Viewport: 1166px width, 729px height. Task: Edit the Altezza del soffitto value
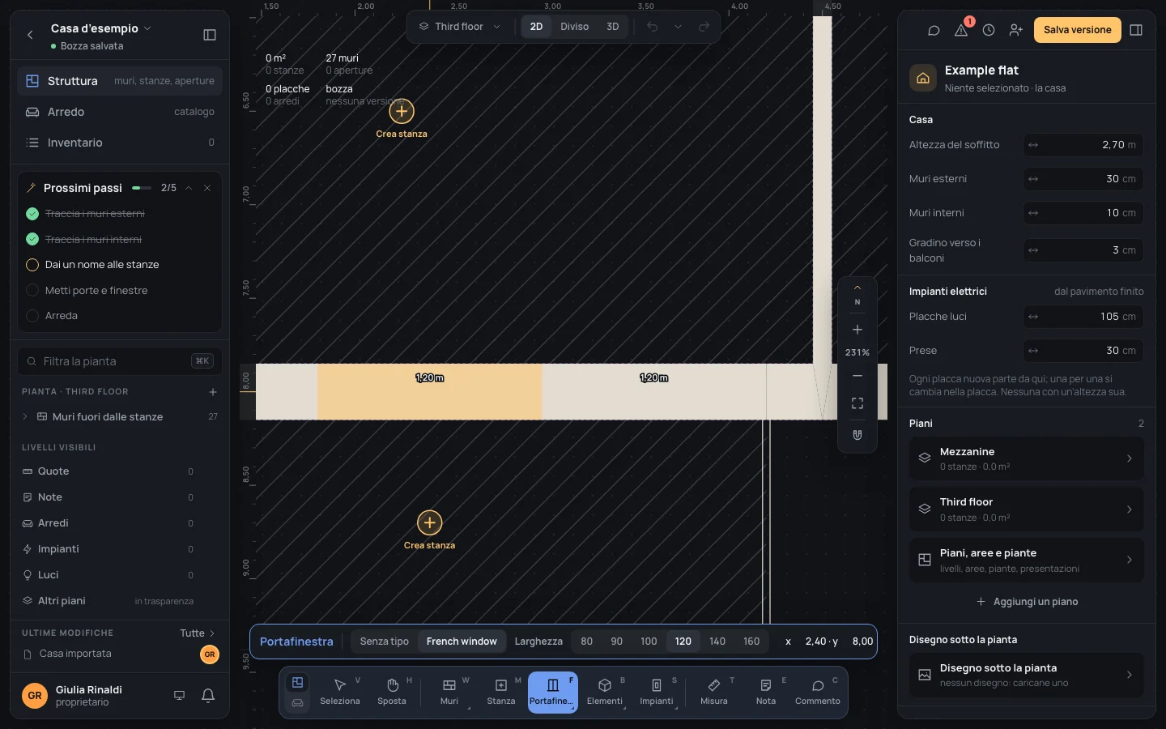pyautogui.click(x=1083, y=145)
